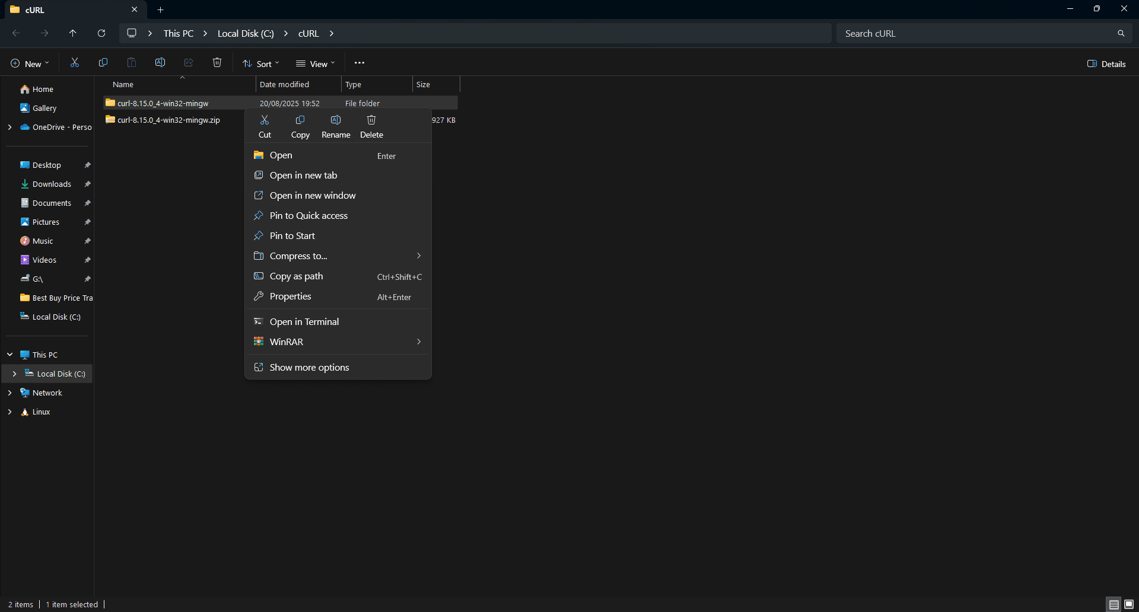
Task: Open the See more ellipsis menu
Action: [x=359, y=63]
